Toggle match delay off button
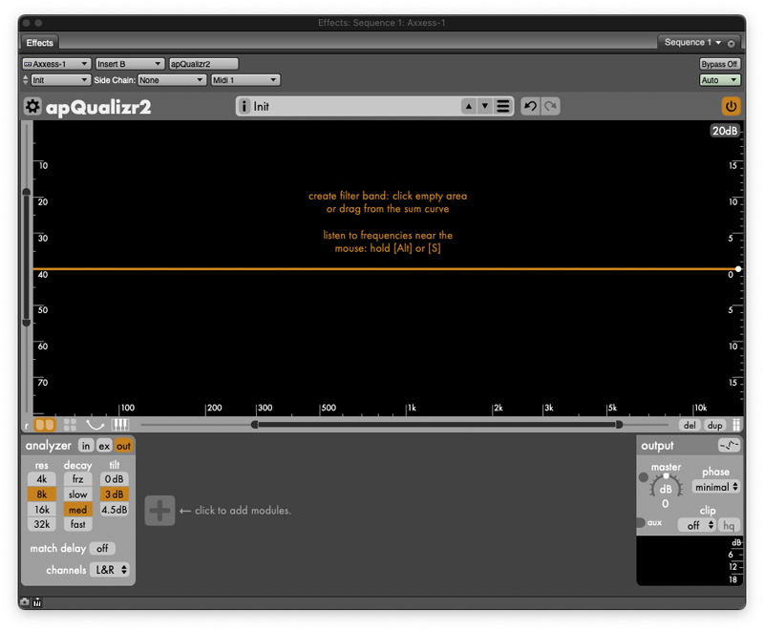The height and width of the screenshot is (631, 764). (102, 548)
